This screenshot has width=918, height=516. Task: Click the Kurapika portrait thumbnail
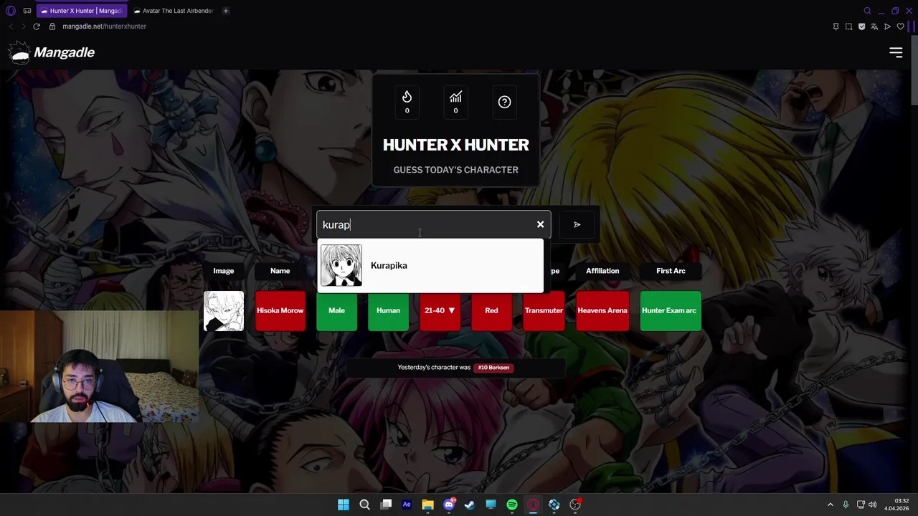tap(341, 265)
